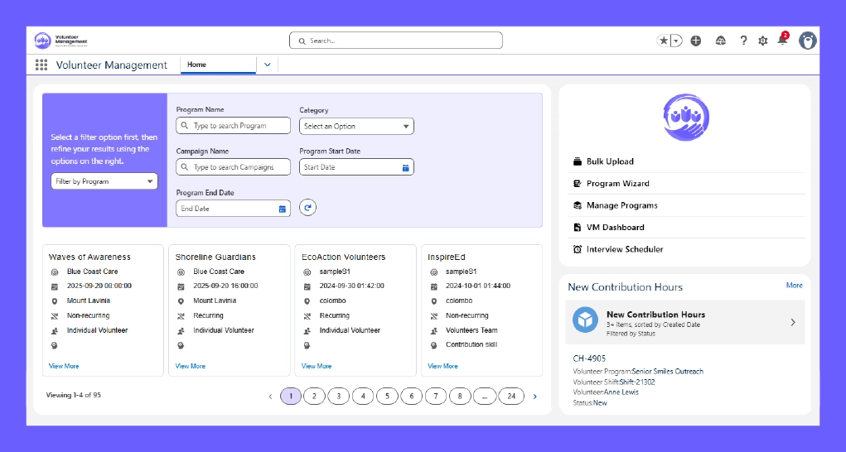Open the Salesforce guidance cloud icon
This screenshot has height=452, width=846.
coord(720,41)
